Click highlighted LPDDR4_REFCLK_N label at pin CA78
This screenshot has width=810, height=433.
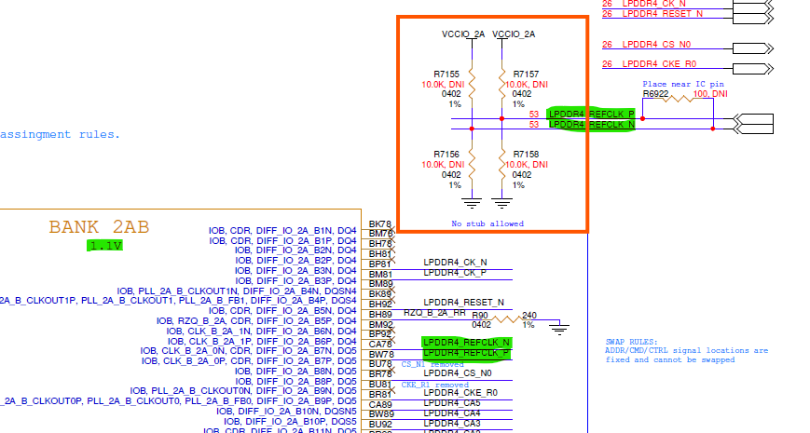click(466, 343)
